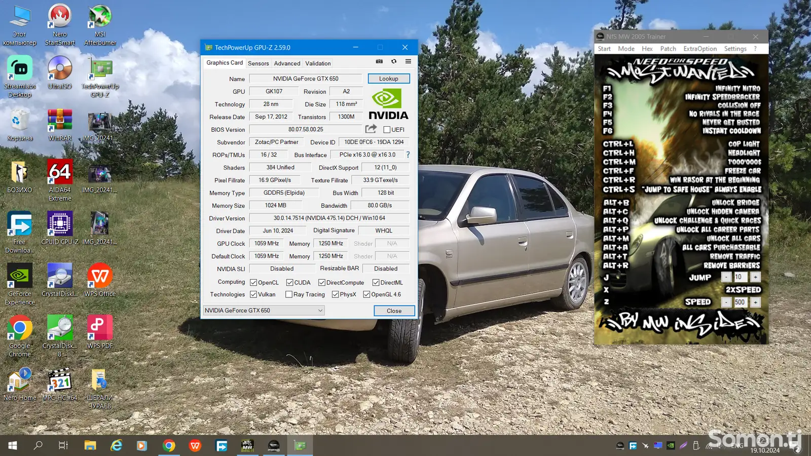Open CrystalDiskInfo desktop icon
Image resolution: width=811 pixels, height=456 pixels.
(60, 280)
